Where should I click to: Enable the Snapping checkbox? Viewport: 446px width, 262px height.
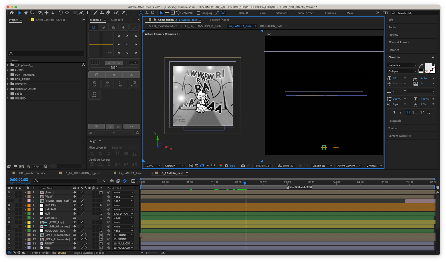(198, 13)
